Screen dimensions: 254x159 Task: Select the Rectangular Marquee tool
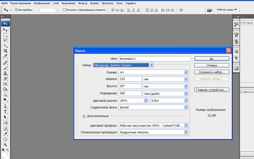pos(5,35)
